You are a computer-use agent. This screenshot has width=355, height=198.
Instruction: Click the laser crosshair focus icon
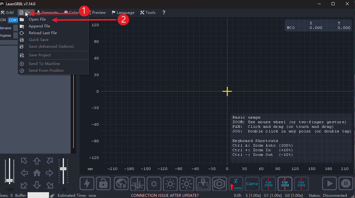pyautogui.click(x=138, y=184)
